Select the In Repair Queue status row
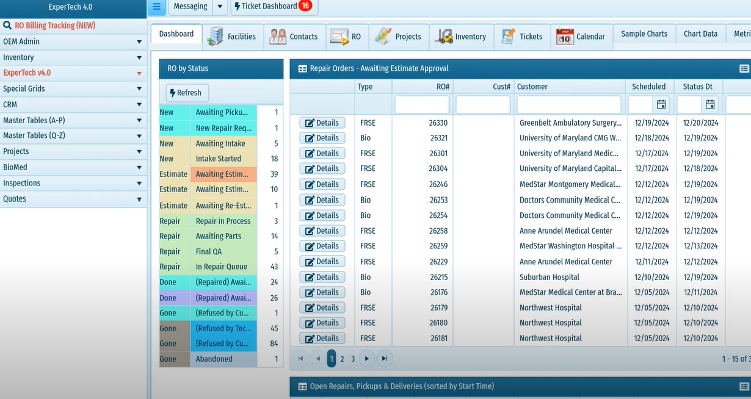This screenshot has width=751, height=399. (x=220, y=267)
